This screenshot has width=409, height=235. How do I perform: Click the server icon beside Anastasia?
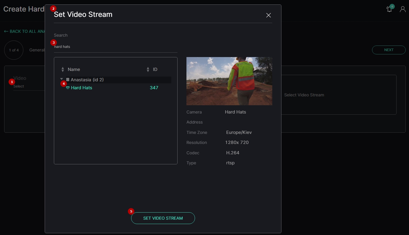(68, 80)
